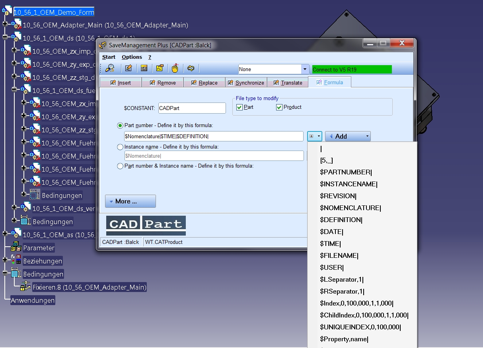Open the None dropdown list

point(305,69)
